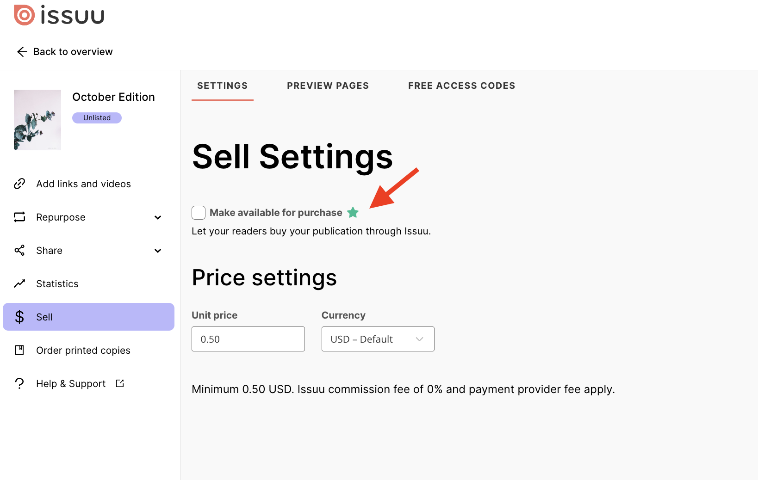Enable Make available for purchase
Viewport: 758px width, 480px height.
[x=198, y=212]
